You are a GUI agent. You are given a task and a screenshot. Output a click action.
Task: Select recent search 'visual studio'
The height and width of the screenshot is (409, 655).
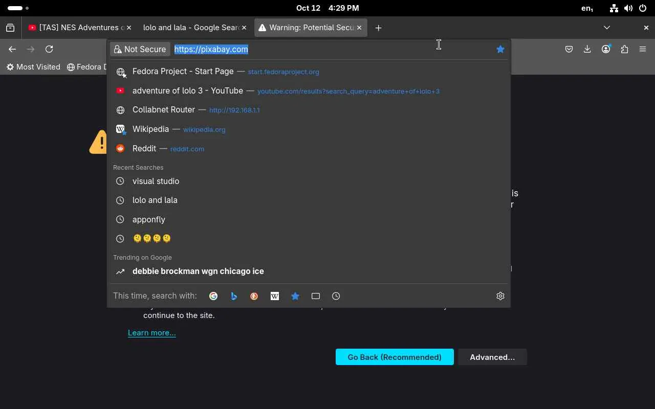click(x=309, y=181)
